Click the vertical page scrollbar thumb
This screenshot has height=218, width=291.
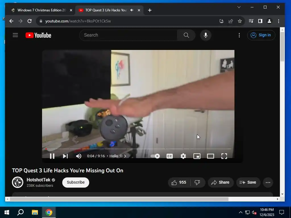click(282, 46)
